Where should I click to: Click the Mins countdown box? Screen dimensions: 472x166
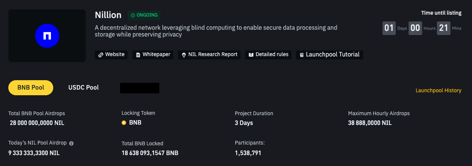444,28
